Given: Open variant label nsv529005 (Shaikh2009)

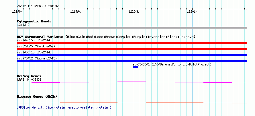Looking at the screenshot, I should coord(36,46).
